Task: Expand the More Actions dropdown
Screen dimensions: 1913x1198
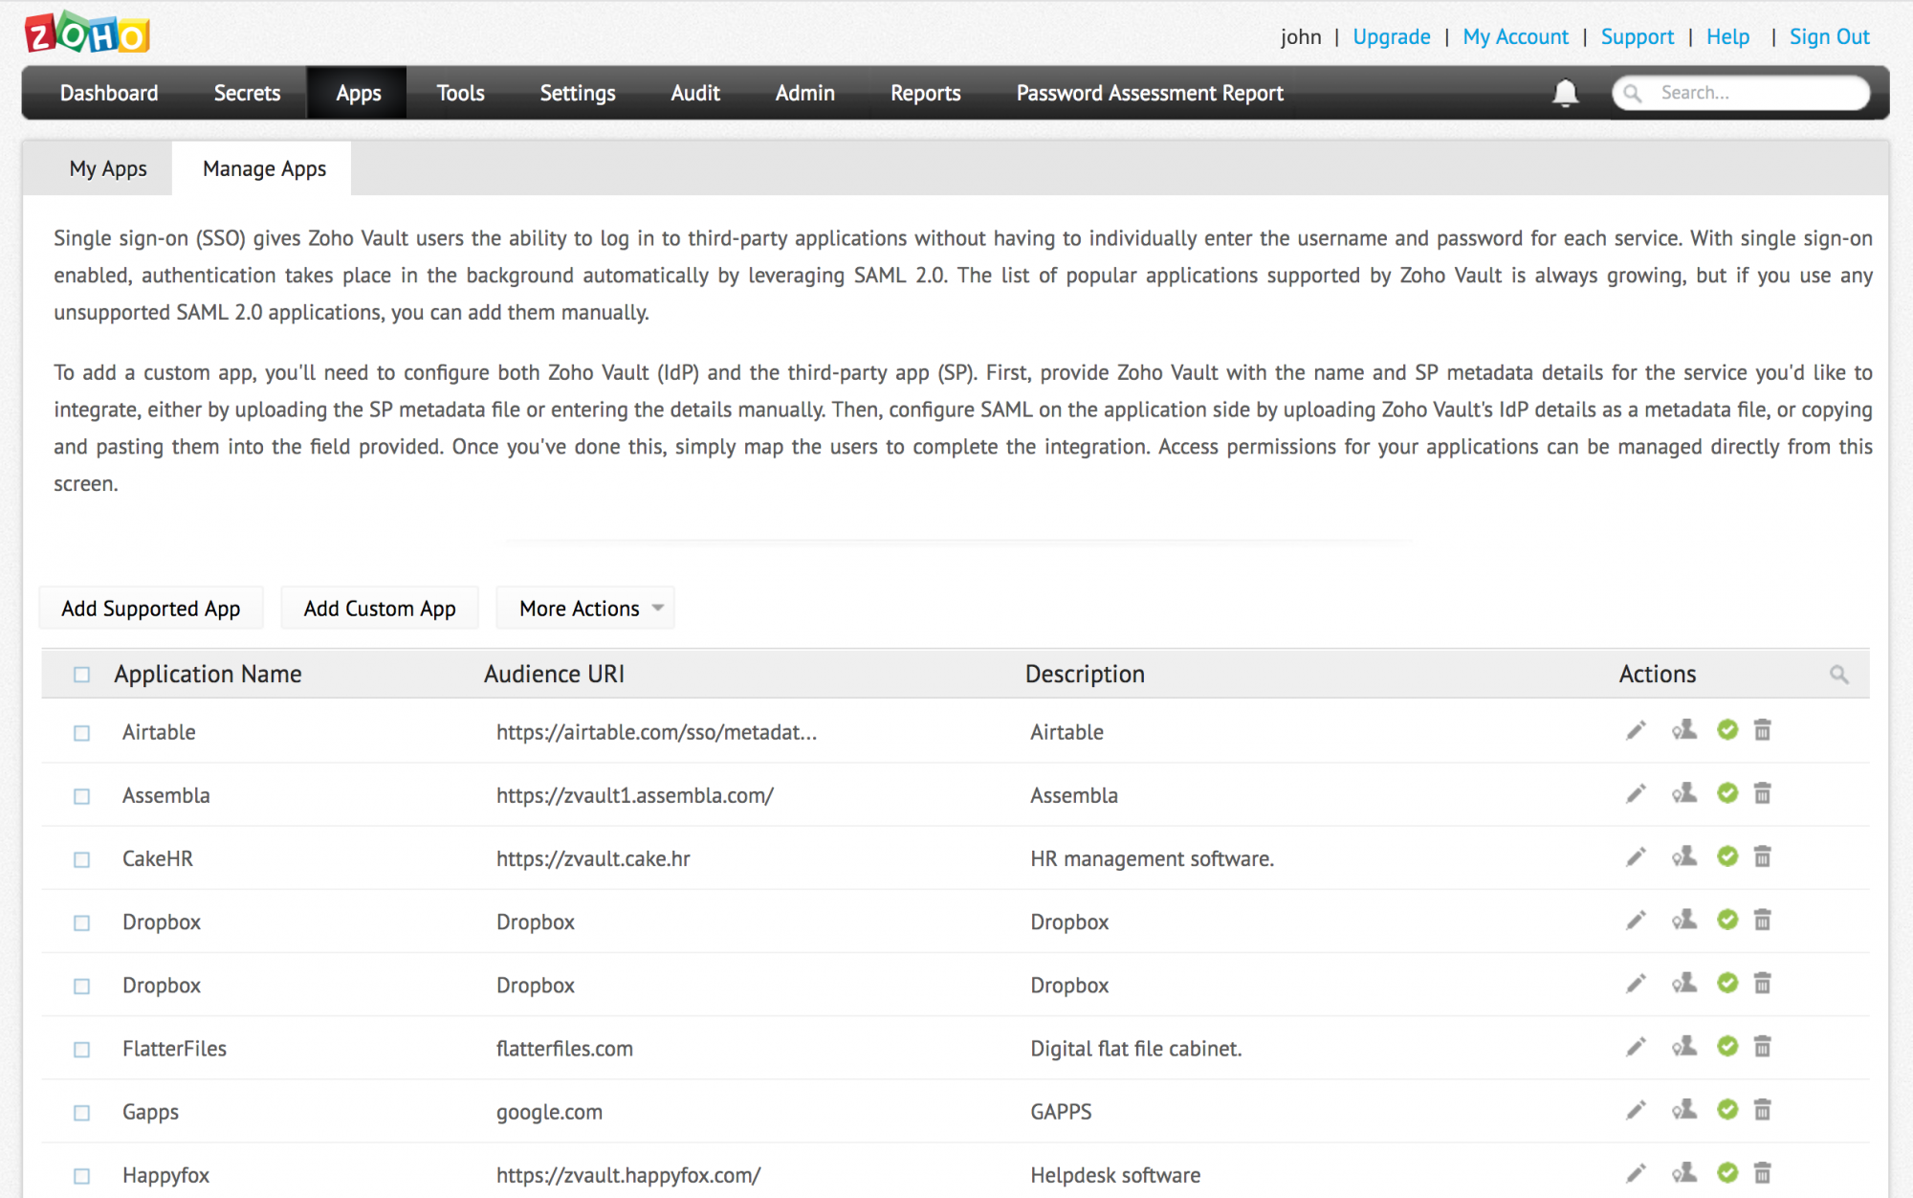Action: click(x=585, y=609)
